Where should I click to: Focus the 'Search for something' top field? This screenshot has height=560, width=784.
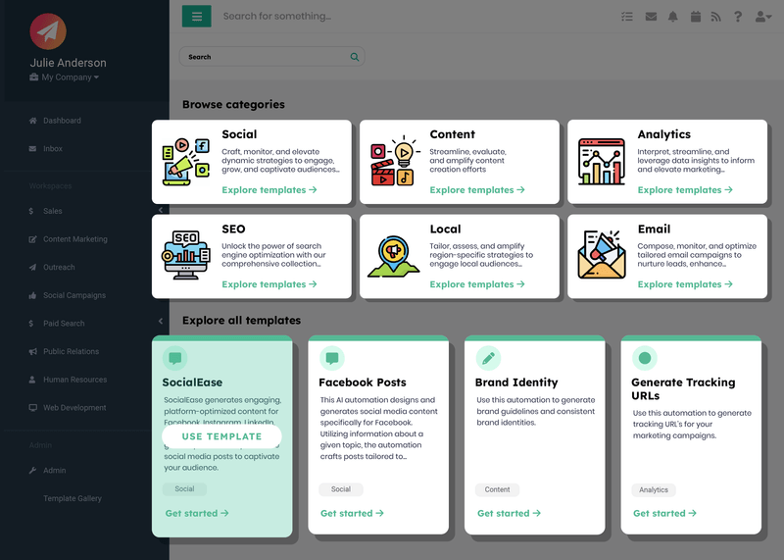point(277,16)
